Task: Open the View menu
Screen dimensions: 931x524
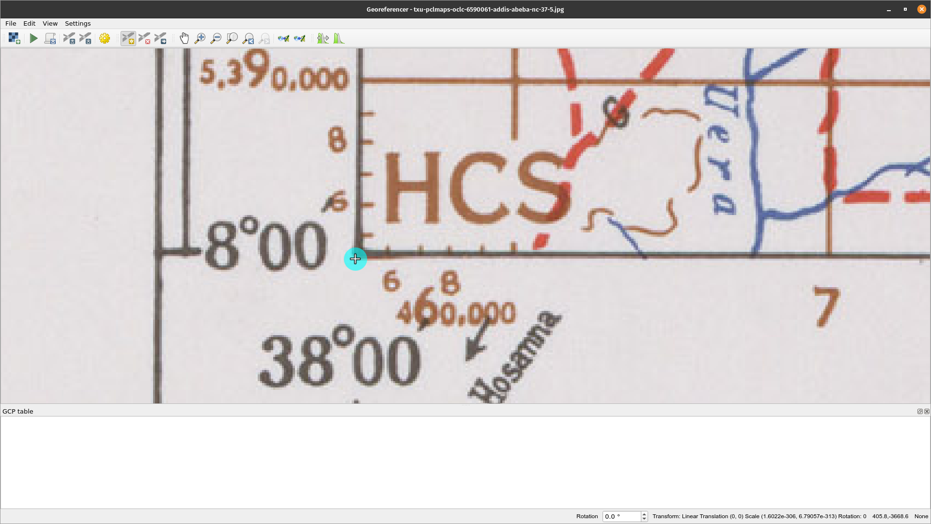Action: 50,23
